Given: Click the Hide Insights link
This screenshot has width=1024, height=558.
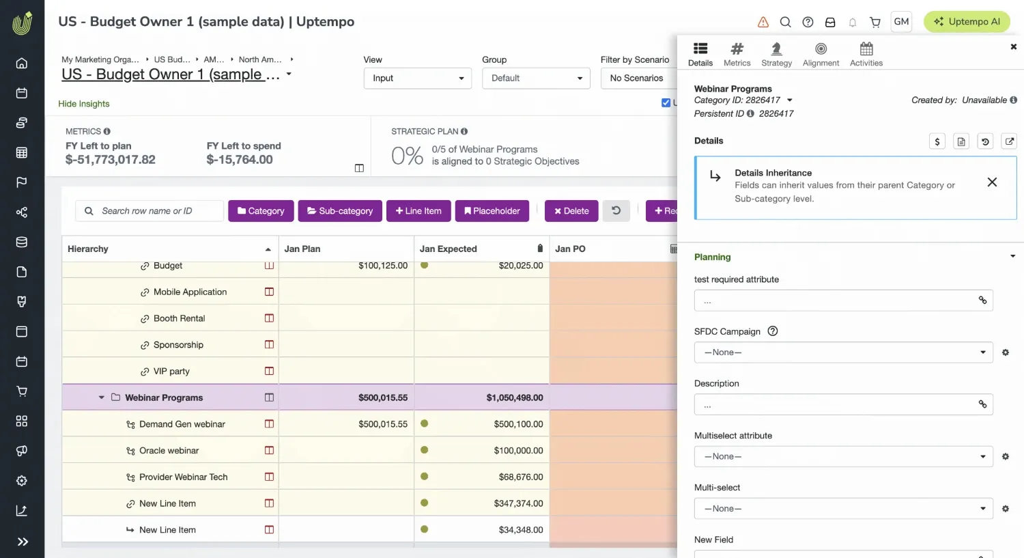Looking at the screenshot, I should pos(84,104).
